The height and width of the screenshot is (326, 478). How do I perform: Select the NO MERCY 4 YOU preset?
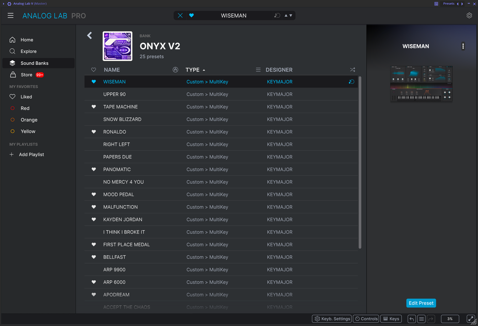coord(221,182)
